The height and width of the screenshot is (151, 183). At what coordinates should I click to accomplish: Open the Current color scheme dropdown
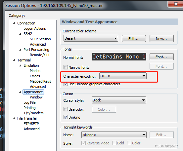tap(91, 38)
